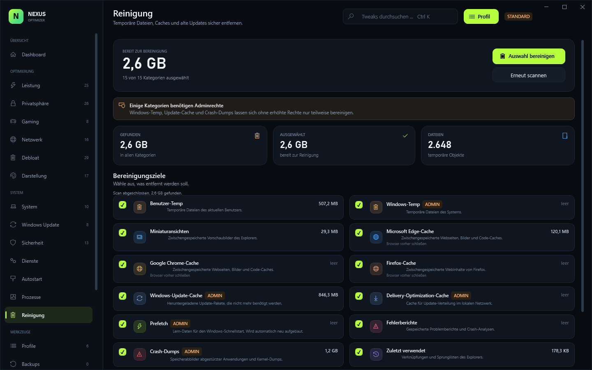
Task: Select the Reinigung sidebar entry
Action: [49, 315]
